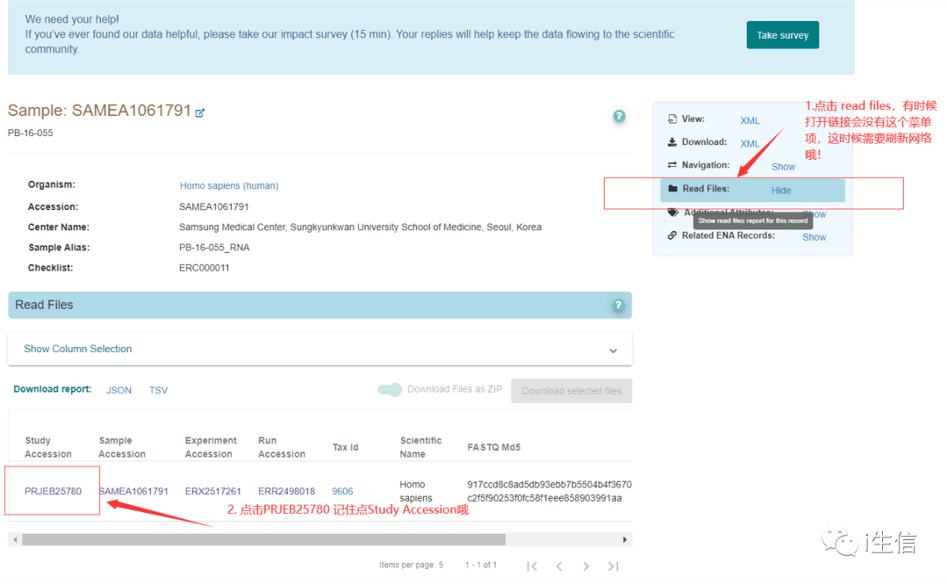Toggle Download Files as ZIP switch
This screenshot has width=948, height=584.
pyautogui.click(x=390, y=390)
